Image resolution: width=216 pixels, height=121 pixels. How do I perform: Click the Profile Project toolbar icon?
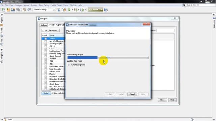click(82, 10)
